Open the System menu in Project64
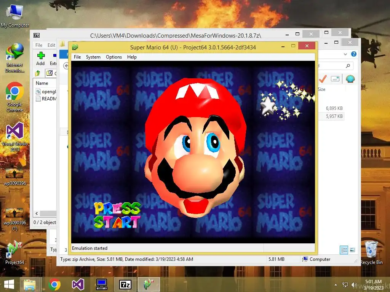390x292 pixels. coord(93,57)
